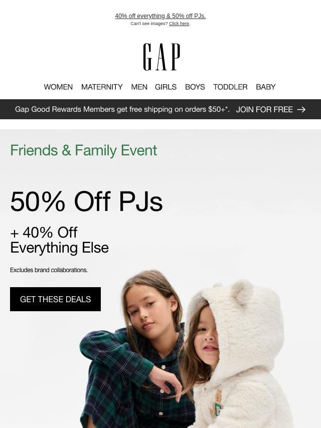Select the BOYS navigation link
The width and height of the screenshot is (321, 428).
tap(195, 87)
